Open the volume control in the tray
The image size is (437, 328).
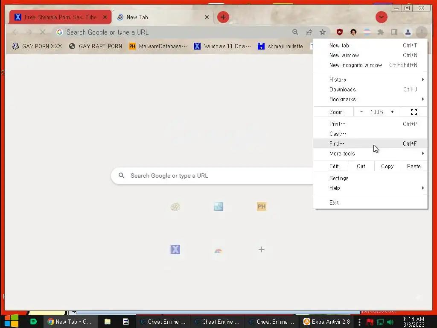coord(390,322)
